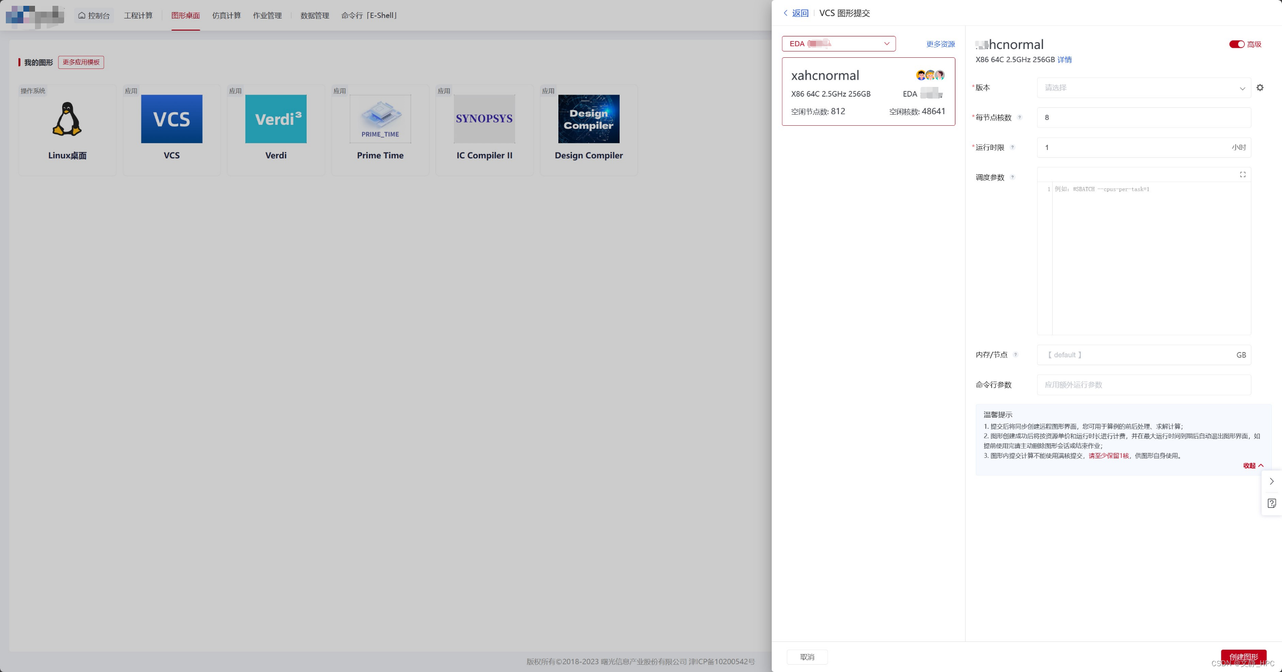Launch the Design Compiler application icon

589,119
